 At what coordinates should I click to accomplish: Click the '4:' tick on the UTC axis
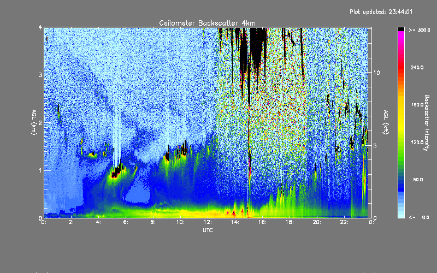coord(98,222)
